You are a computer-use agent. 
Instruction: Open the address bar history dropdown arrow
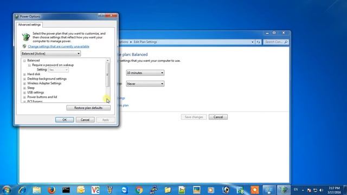coord(253,42)
